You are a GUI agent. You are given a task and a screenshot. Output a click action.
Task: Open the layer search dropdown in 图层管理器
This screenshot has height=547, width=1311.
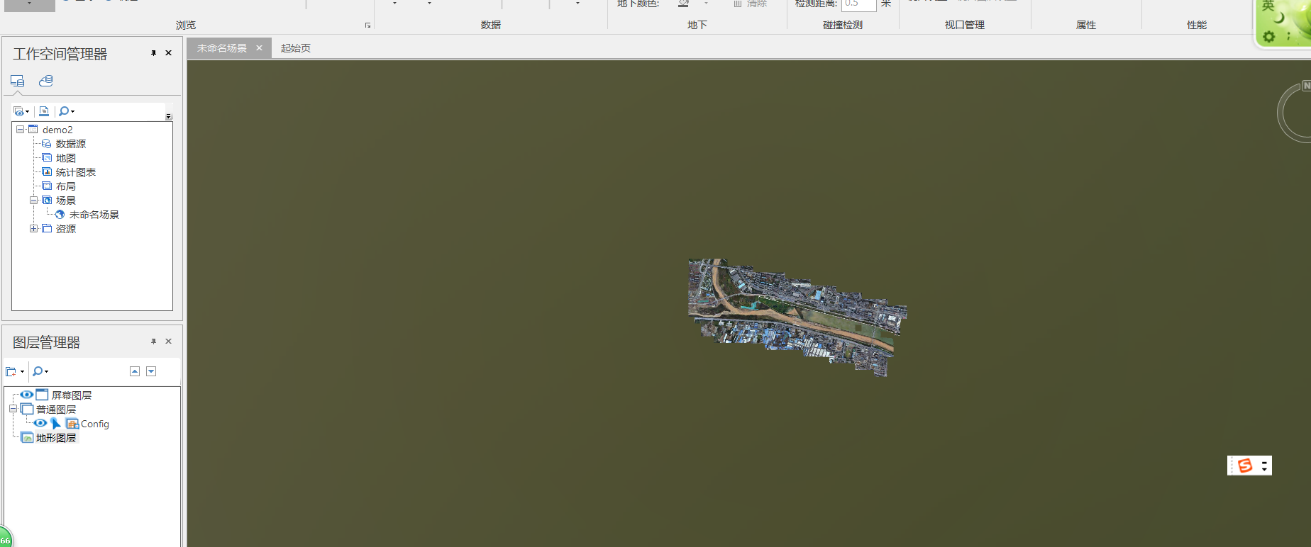pyautogui.click(x=41, y=371)
